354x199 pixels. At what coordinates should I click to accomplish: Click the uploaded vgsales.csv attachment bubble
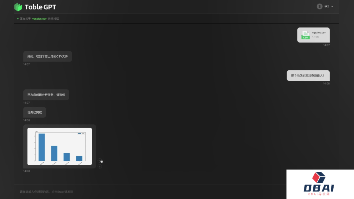pos(313,35)
